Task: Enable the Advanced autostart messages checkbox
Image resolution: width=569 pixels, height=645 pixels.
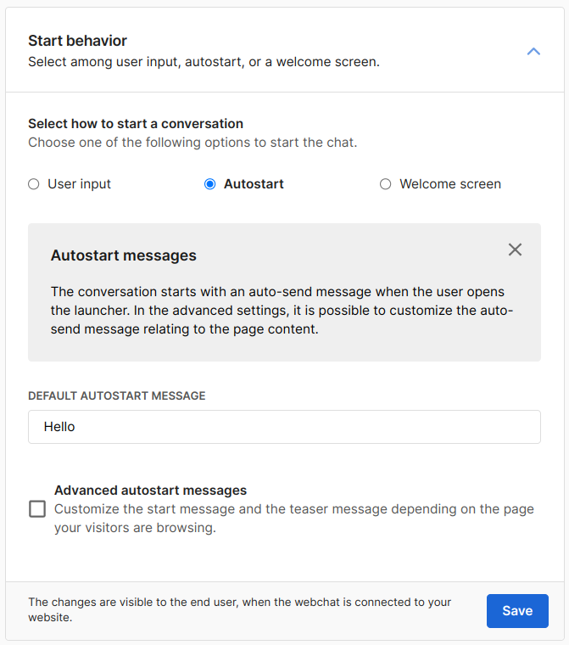Action: tap(37, 509)
